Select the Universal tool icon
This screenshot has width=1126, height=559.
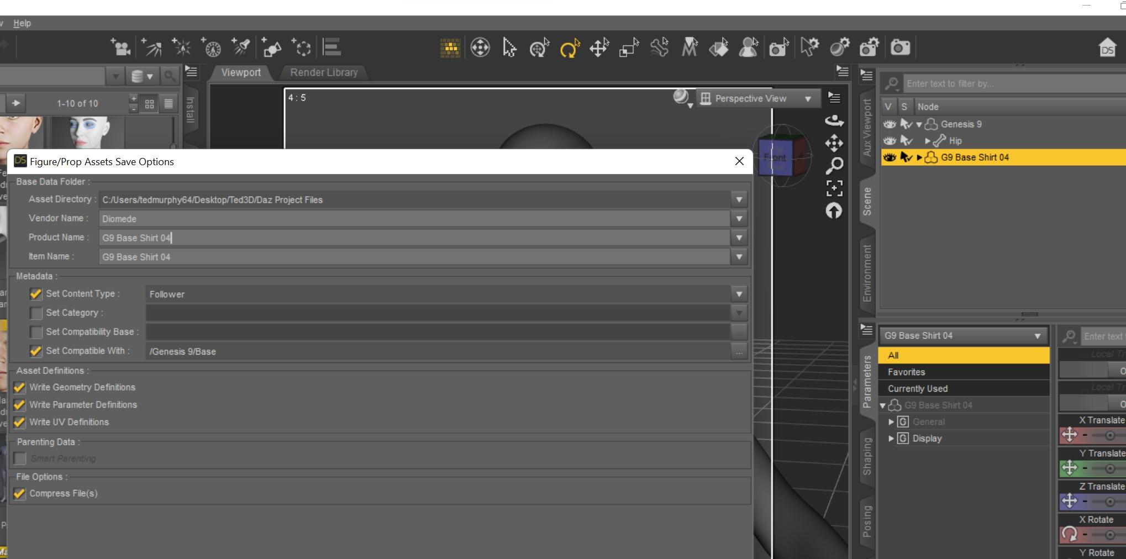(480, 48)
